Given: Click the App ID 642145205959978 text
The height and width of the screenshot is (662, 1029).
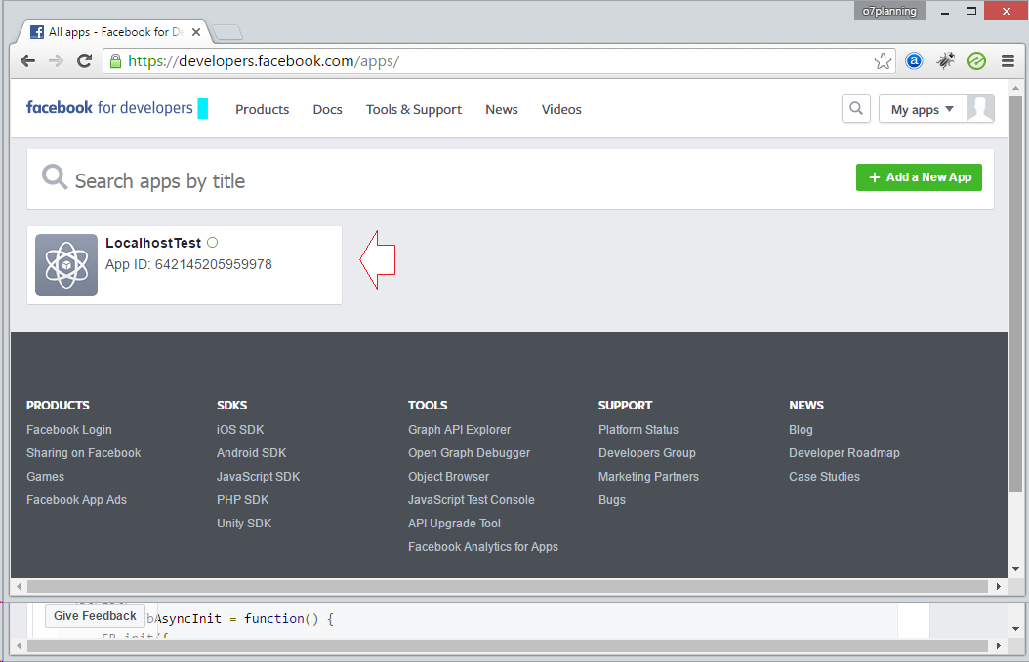Looking at the screenshot, I should (x=188, y=265).
